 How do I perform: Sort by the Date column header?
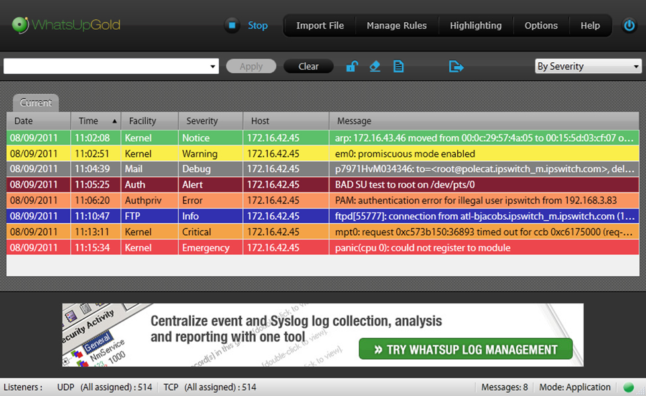click(38, 121)
